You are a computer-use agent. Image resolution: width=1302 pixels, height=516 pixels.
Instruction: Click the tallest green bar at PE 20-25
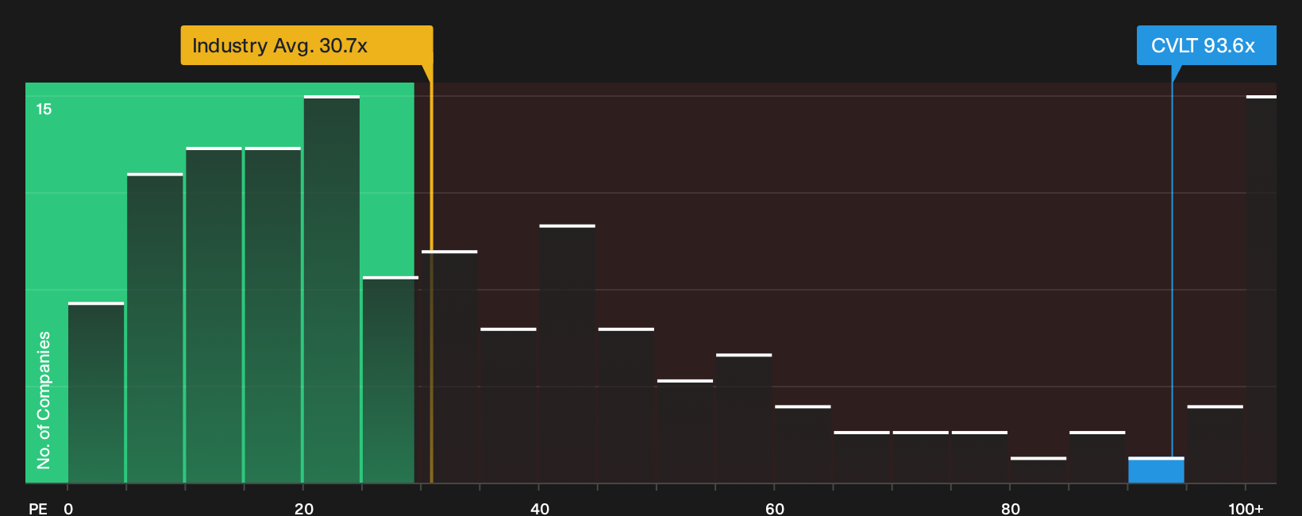click(x=332, y=289)
